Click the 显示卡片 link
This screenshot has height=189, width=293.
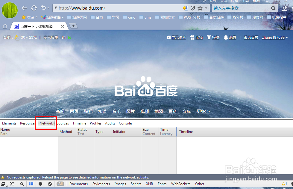tap(176, 37)
